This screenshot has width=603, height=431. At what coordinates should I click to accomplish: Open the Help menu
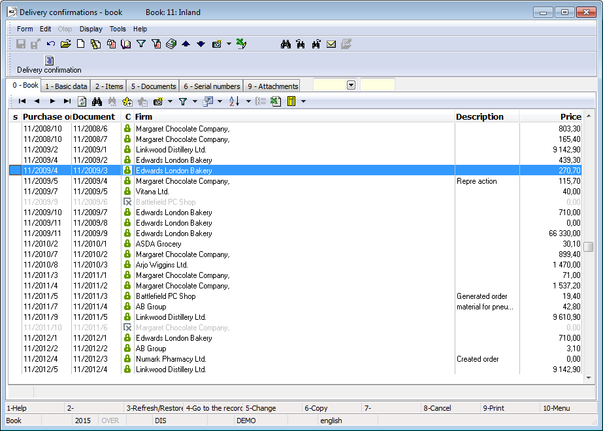point(140,29)
